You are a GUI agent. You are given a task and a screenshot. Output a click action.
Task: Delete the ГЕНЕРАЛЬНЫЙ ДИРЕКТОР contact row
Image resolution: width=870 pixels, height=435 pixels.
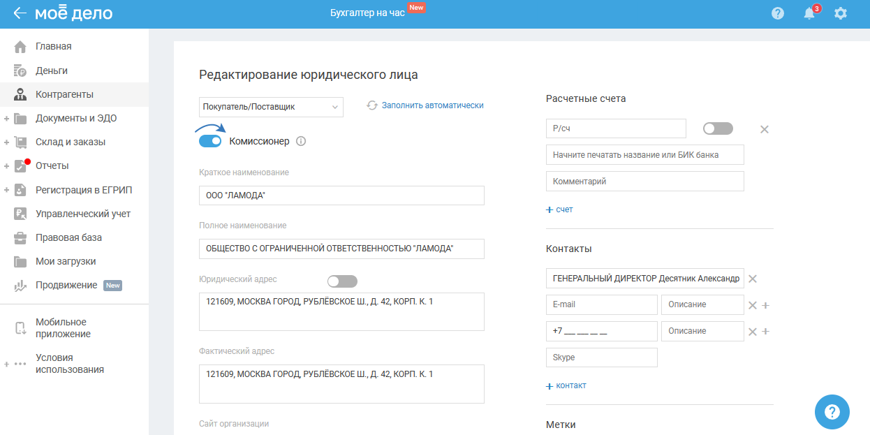pos(753,279)
